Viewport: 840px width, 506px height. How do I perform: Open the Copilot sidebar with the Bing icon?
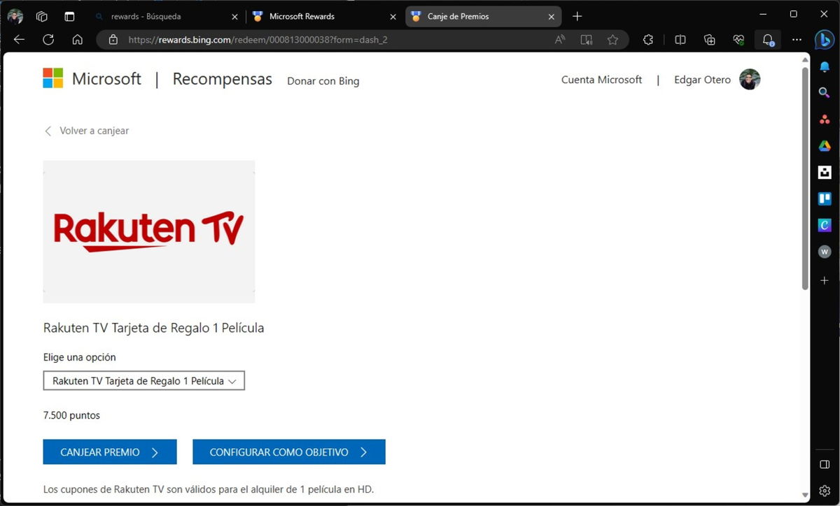click(x=825, y=40)
